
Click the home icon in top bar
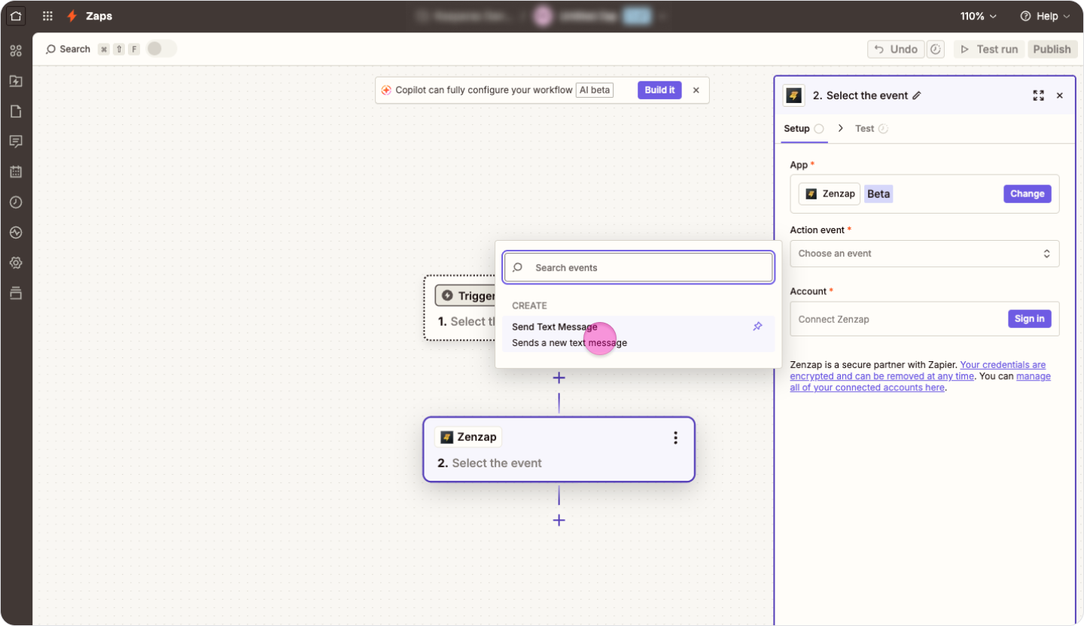click(x=16, y=16)
